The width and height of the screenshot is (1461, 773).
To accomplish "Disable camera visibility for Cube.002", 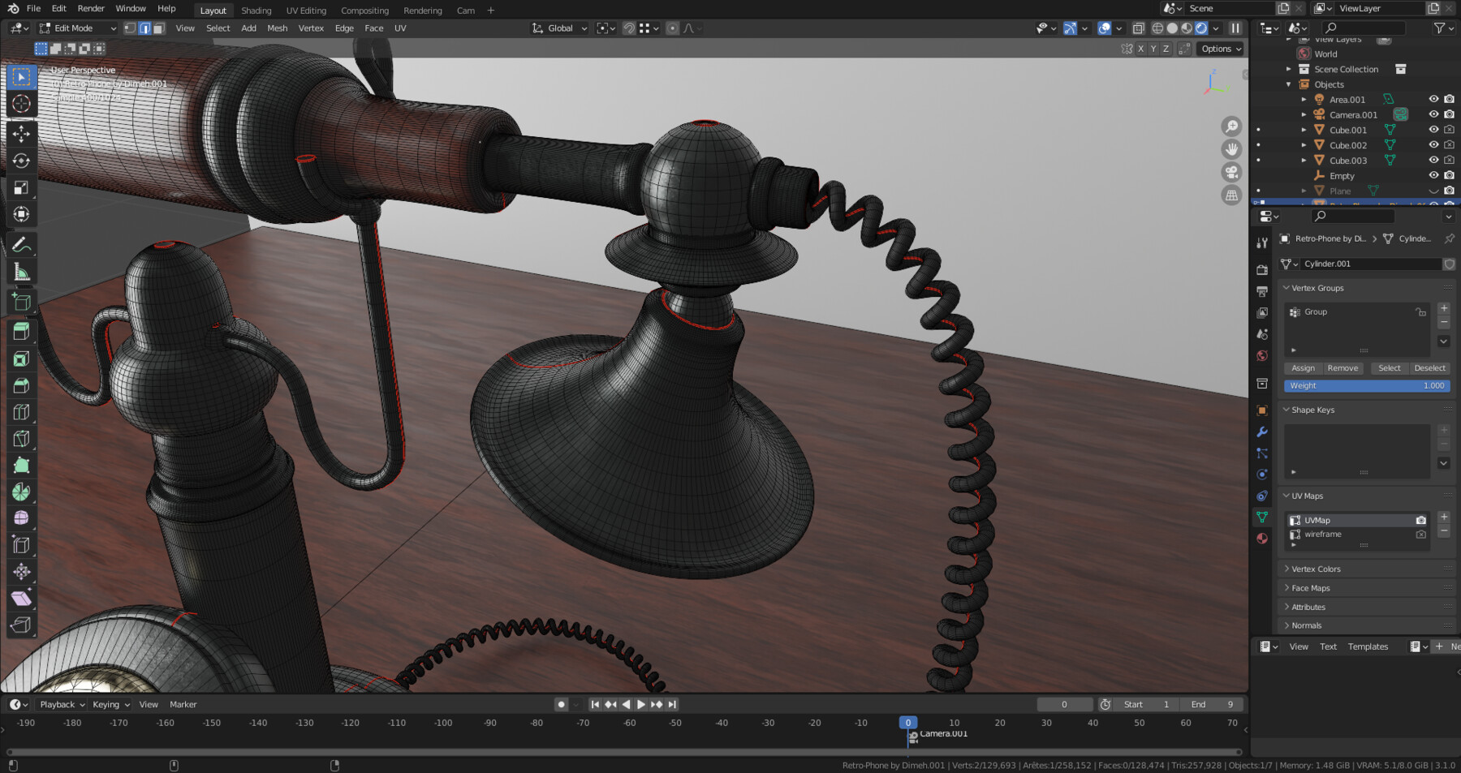I will tap(1449, 144).
